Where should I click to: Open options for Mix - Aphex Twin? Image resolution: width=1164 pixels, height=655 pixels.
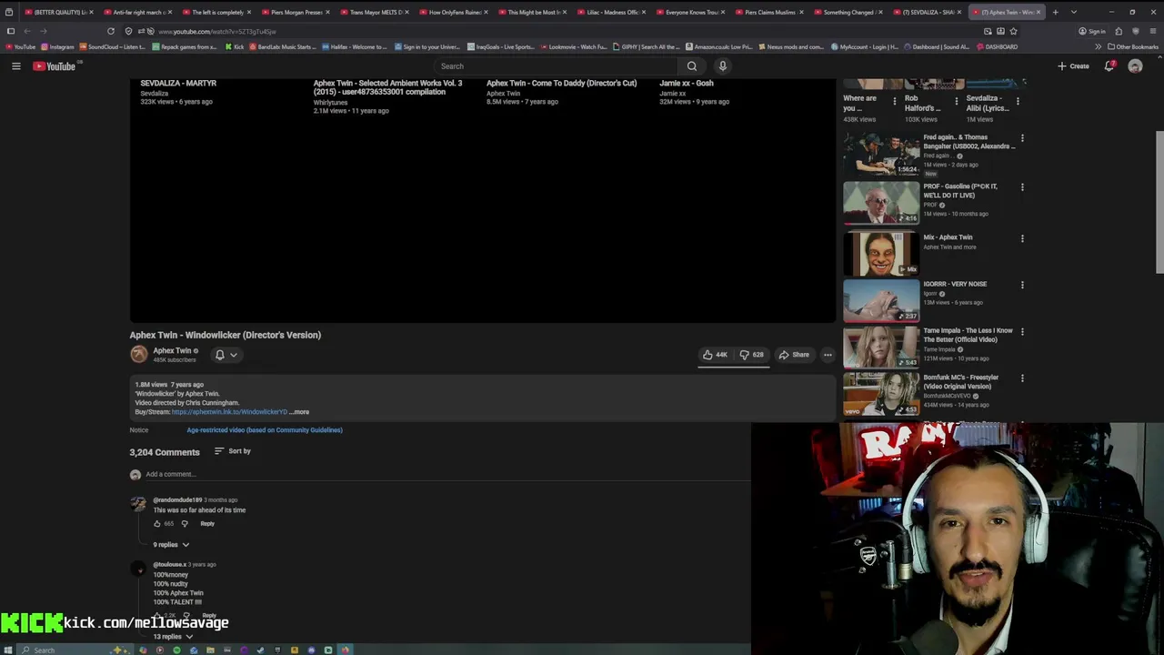(x=1022, y=238)
